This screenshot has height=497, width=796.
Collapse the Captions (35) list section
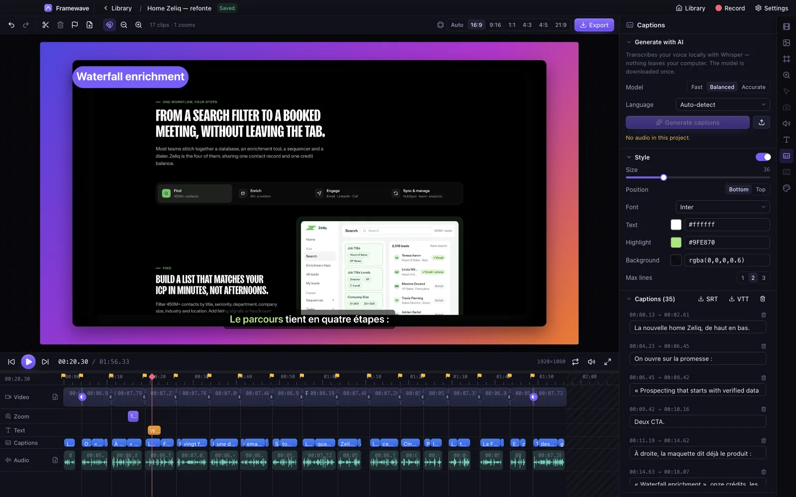pyautogui.click(x=629, y=299)
